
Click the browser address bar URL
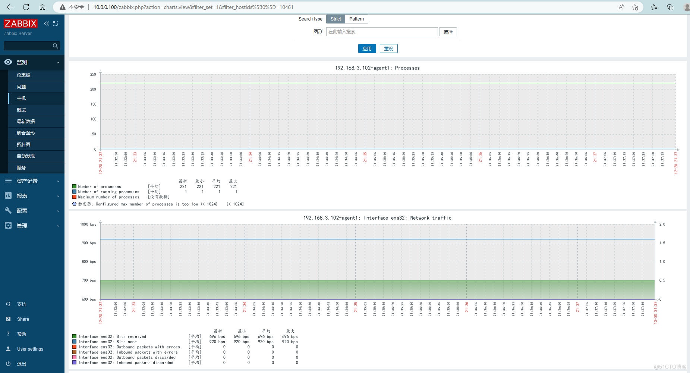coord(193,7)
